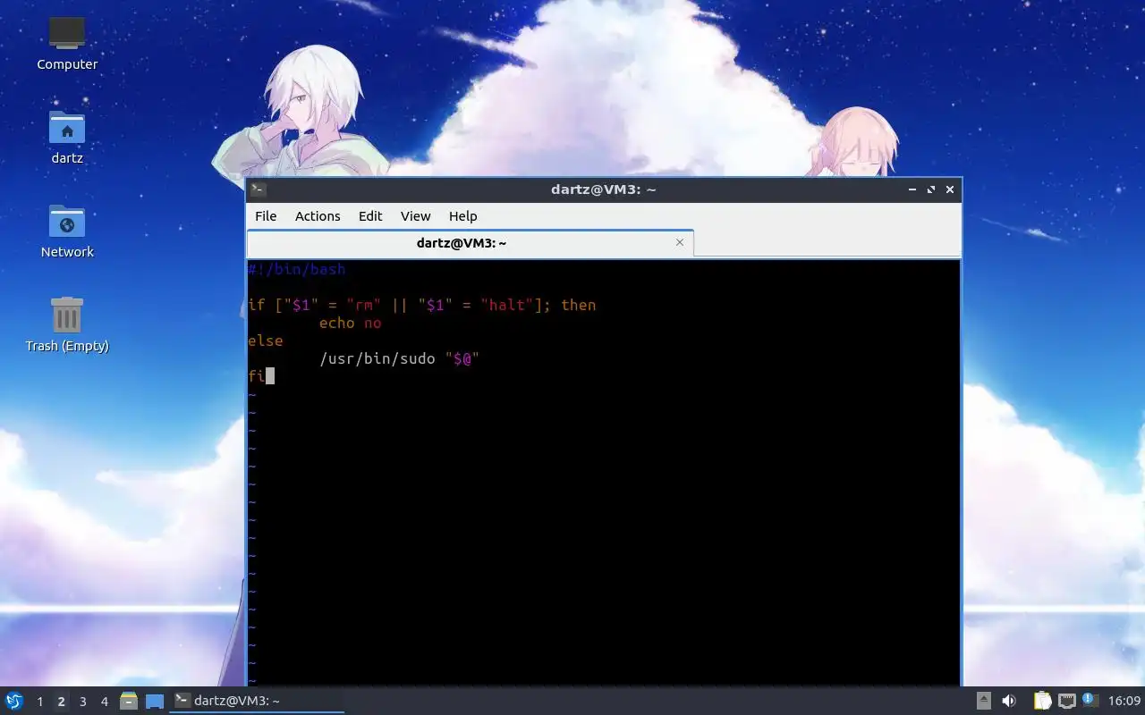Screen dimensions: 1145x715
Task: Open the Edit menu in terminal
Action: pos(370,216)
